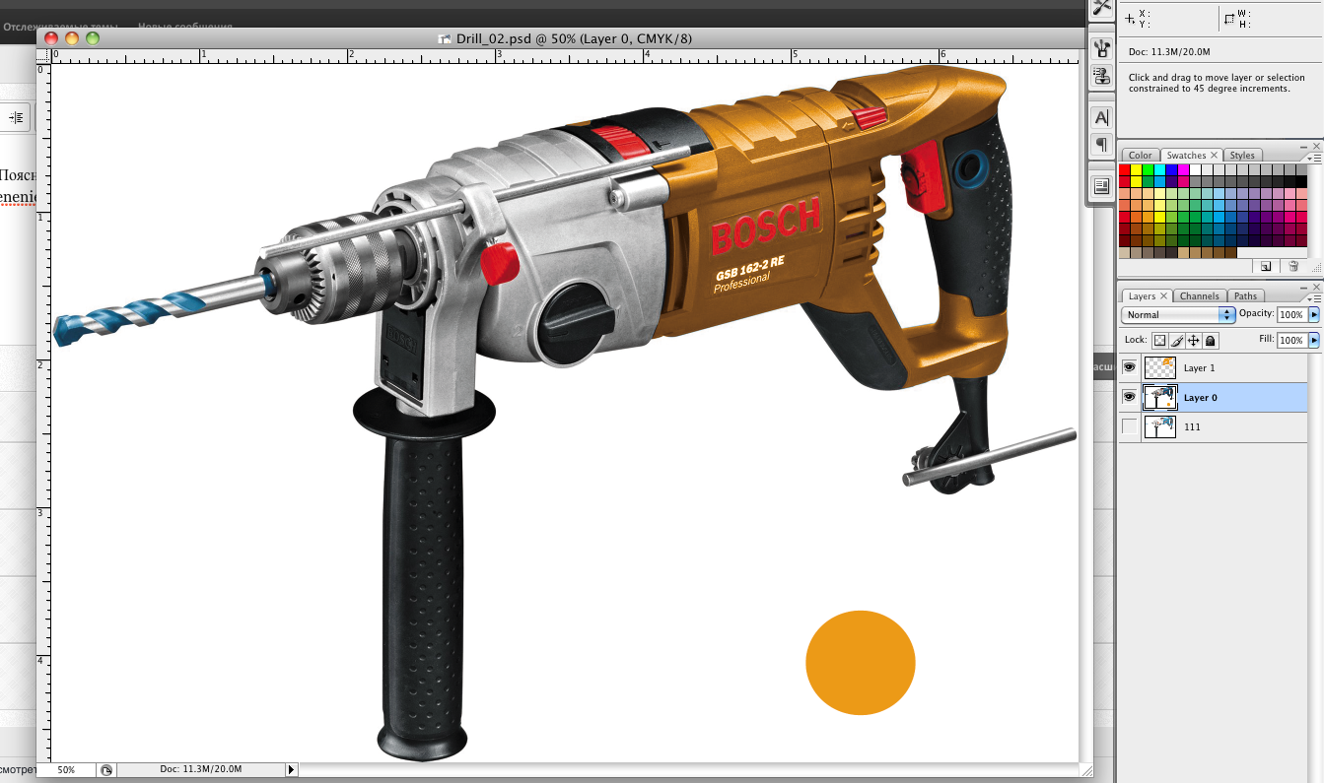Click the Delete swatch trash icon

[x=1293, y=266]
